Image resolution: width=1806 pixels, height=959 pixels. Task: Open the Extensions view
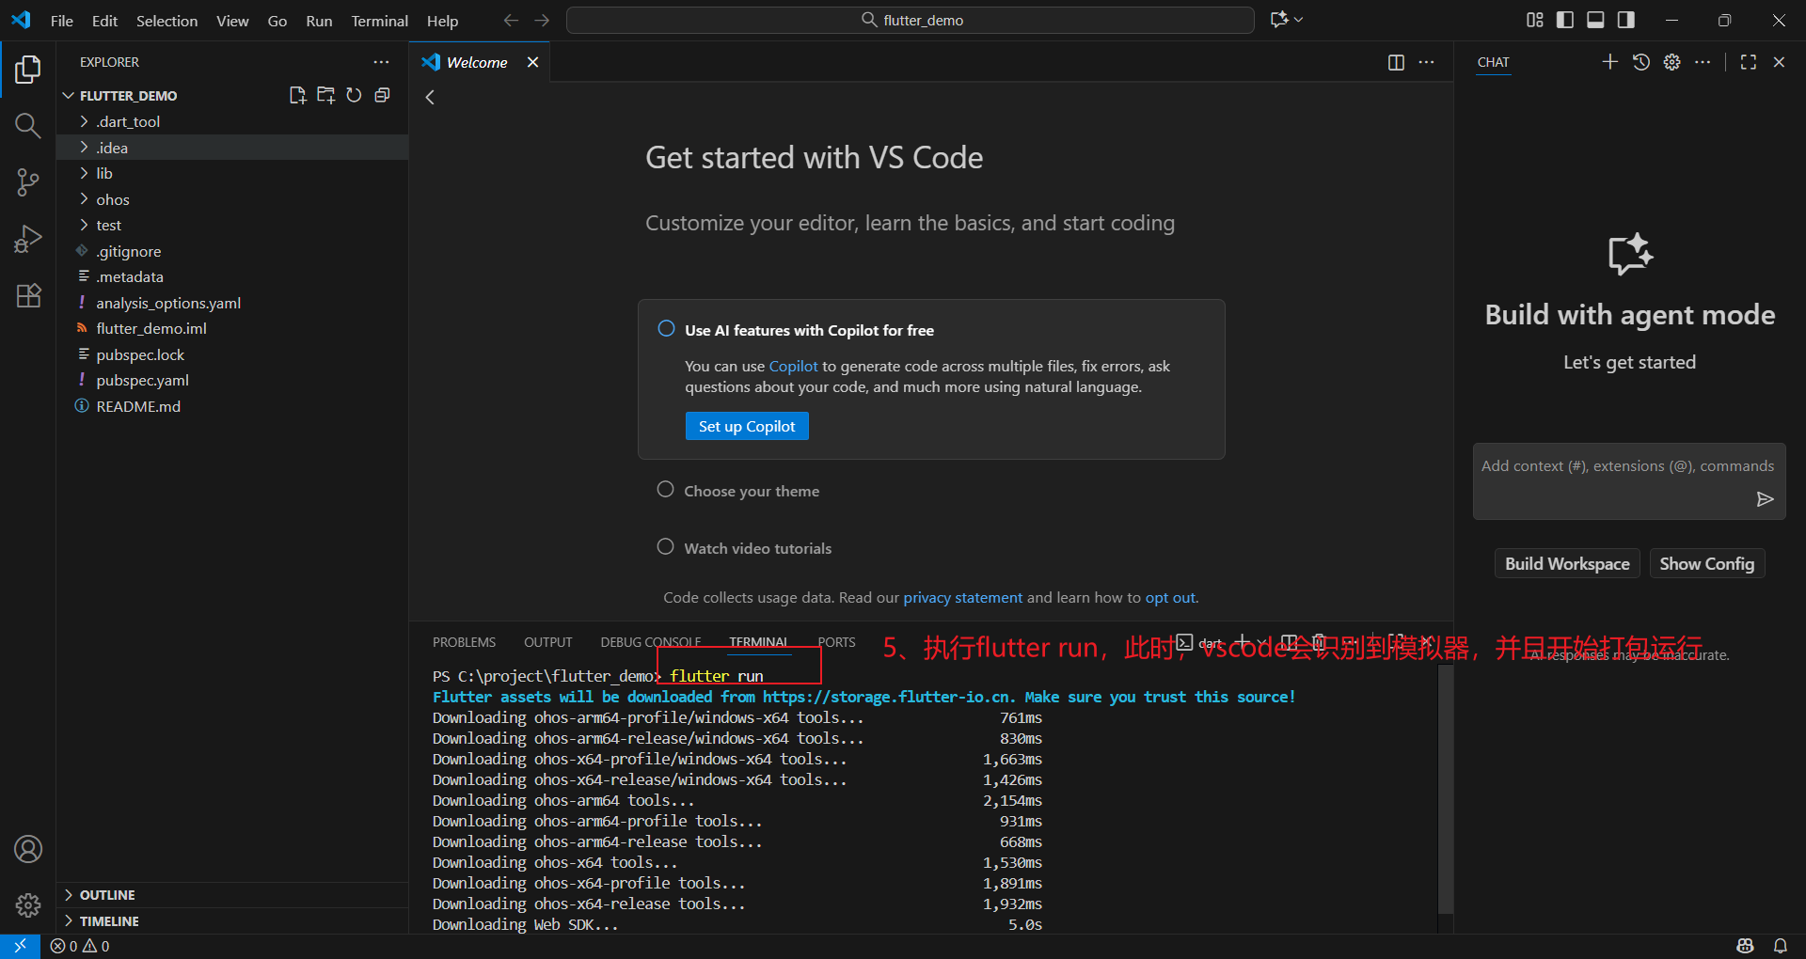click(28, 295)
